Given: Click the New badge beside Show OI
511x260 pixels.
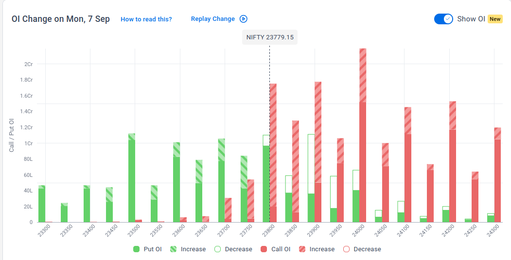Looking at the screenshot, I should tap(495, 19).
